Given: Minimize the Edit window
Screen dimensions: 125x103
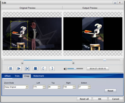Looking at the screenshot, I should [x=115, y=3].
